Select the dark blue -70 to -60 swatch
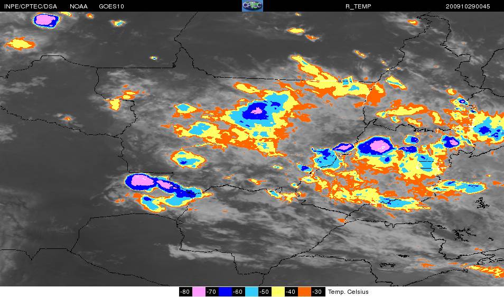 point(226,292)
